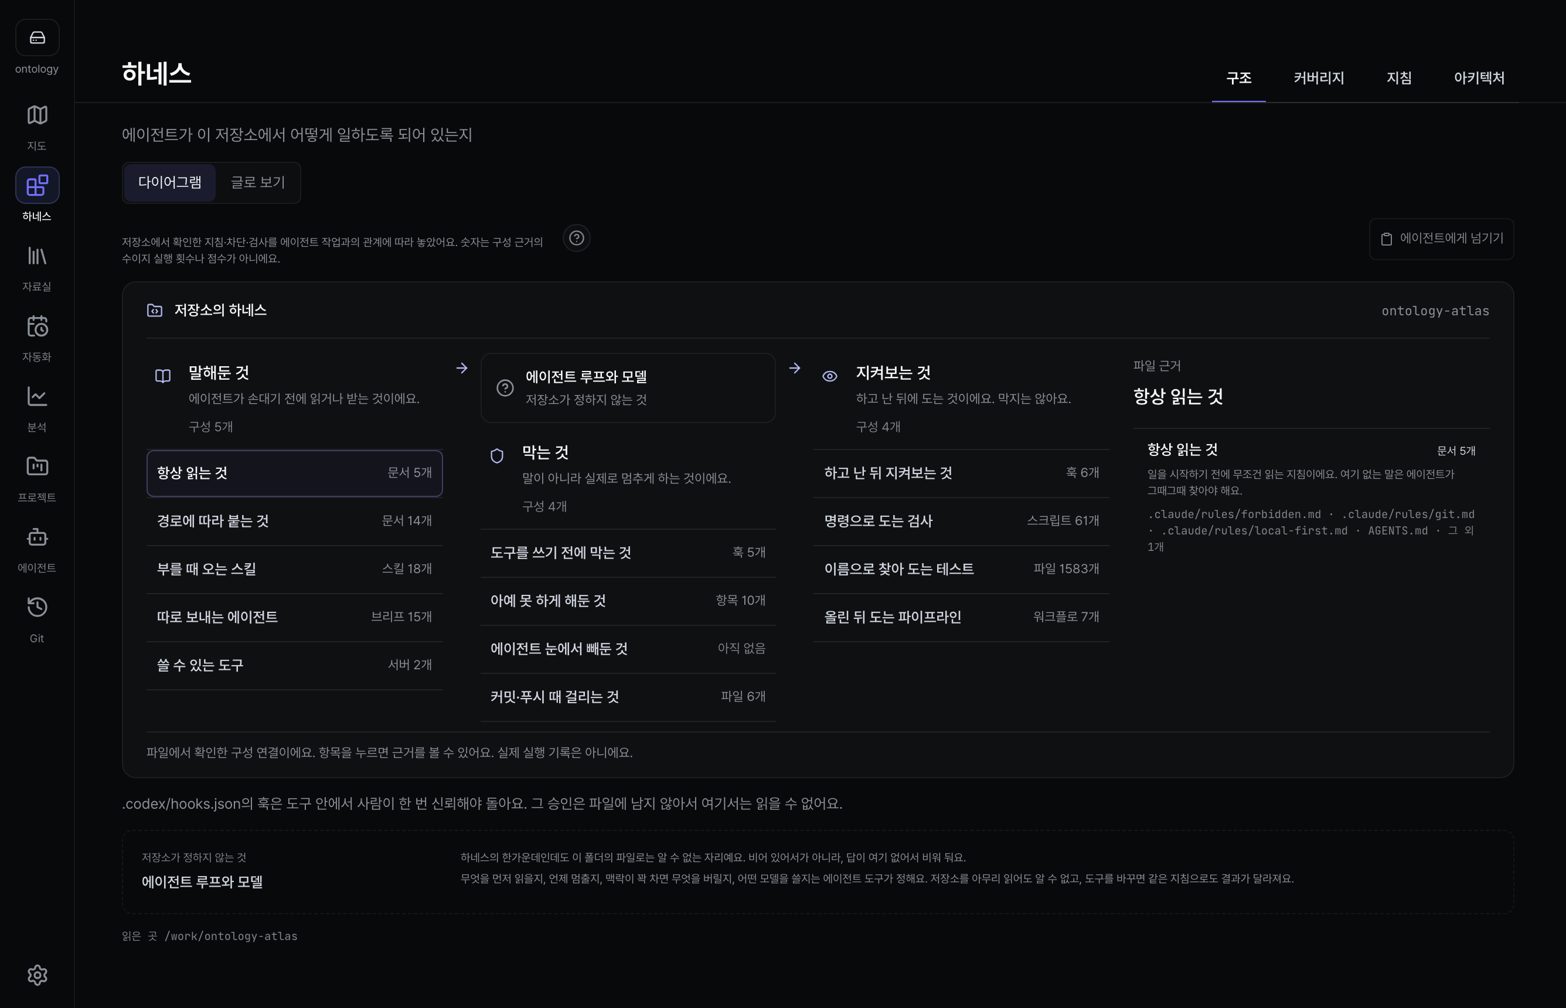Click folder icon beside 저장소의 하네스
This screenshot has width=1566, height=1008.
pyautogui.click(x=155, y=310)
